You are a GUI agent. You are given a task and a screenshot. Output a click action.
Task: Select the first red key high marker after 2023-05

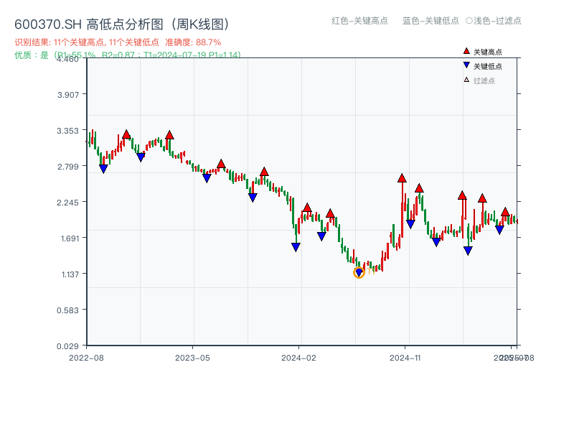(221, 164)
